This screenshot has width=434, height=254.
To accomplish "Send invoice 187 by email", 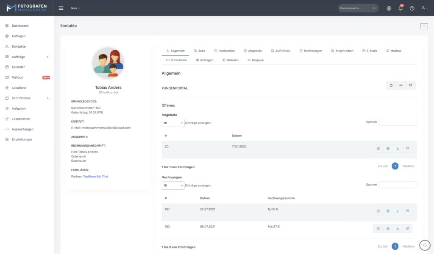I will (407, 211).
